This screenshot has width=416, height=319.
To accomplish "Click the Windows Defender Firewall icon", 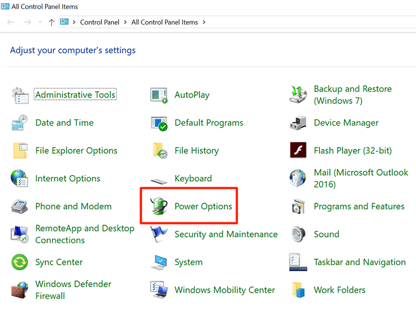I will click(x=20, y=290).
